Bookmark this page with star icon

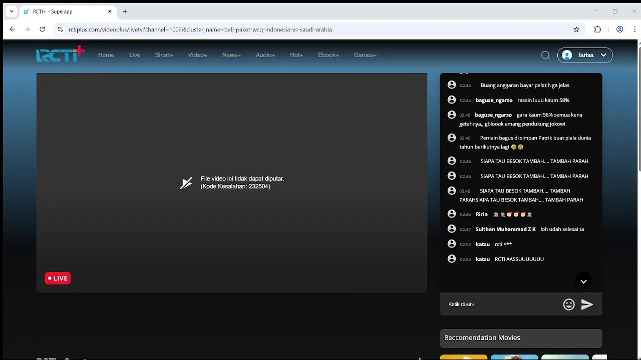point(576,29)
